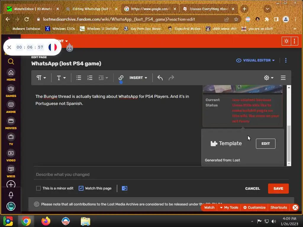Screen dimensions: 303x227
Task: Click the review your changes icon
Action: [x=125, y=188]
